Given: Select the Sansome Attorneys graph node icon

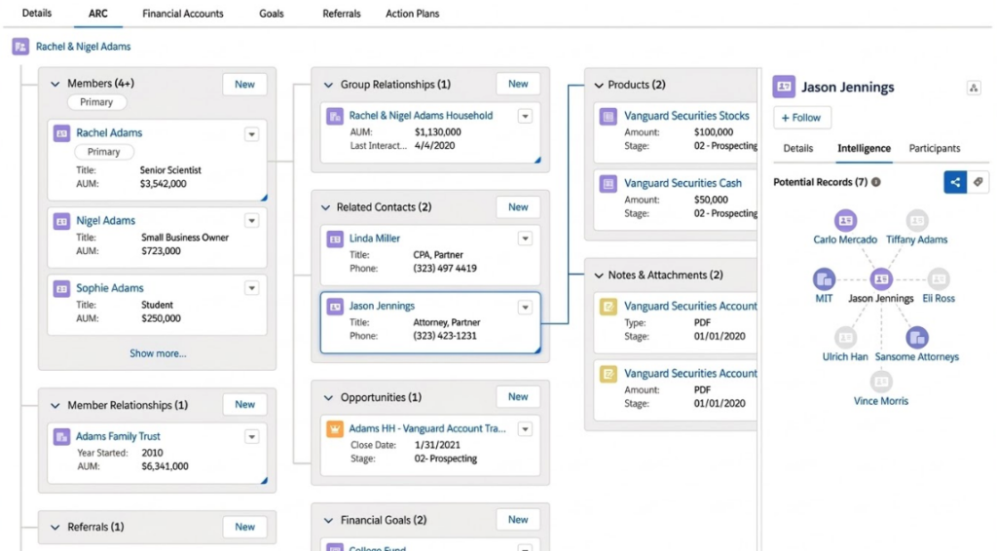Looking at the screenshot, I should (916, 338).
